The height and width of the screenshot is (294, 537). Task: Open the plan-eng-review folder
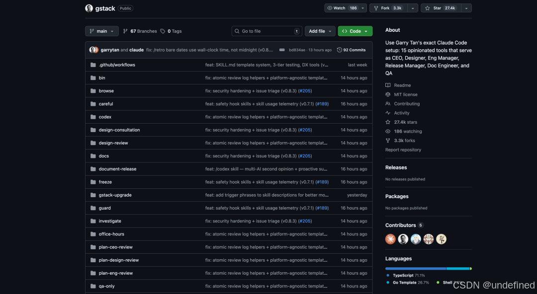point(116,273)
